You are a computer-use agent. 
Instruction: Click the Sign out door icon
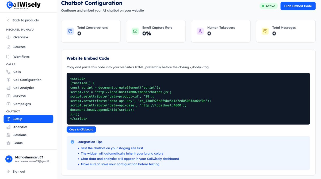[x=8, y=172]
